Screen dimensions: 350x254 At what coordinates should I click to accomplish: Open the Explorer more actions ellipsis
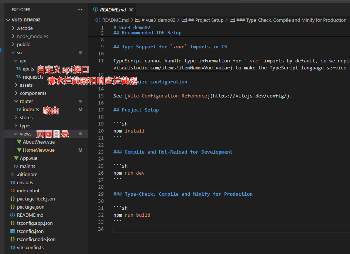click(x=80, y=10)
